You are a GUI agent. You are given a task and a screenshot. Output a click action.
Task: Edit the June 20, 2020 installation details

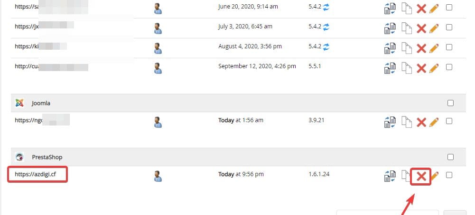pyautogui.click(x=434, y=9)
